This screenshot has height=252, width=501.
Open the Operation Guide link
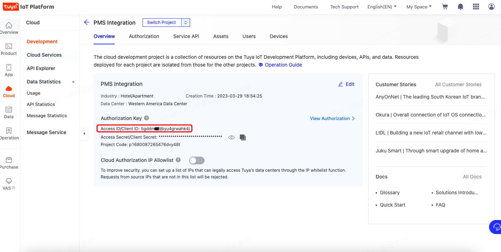[x=280, y=65]
